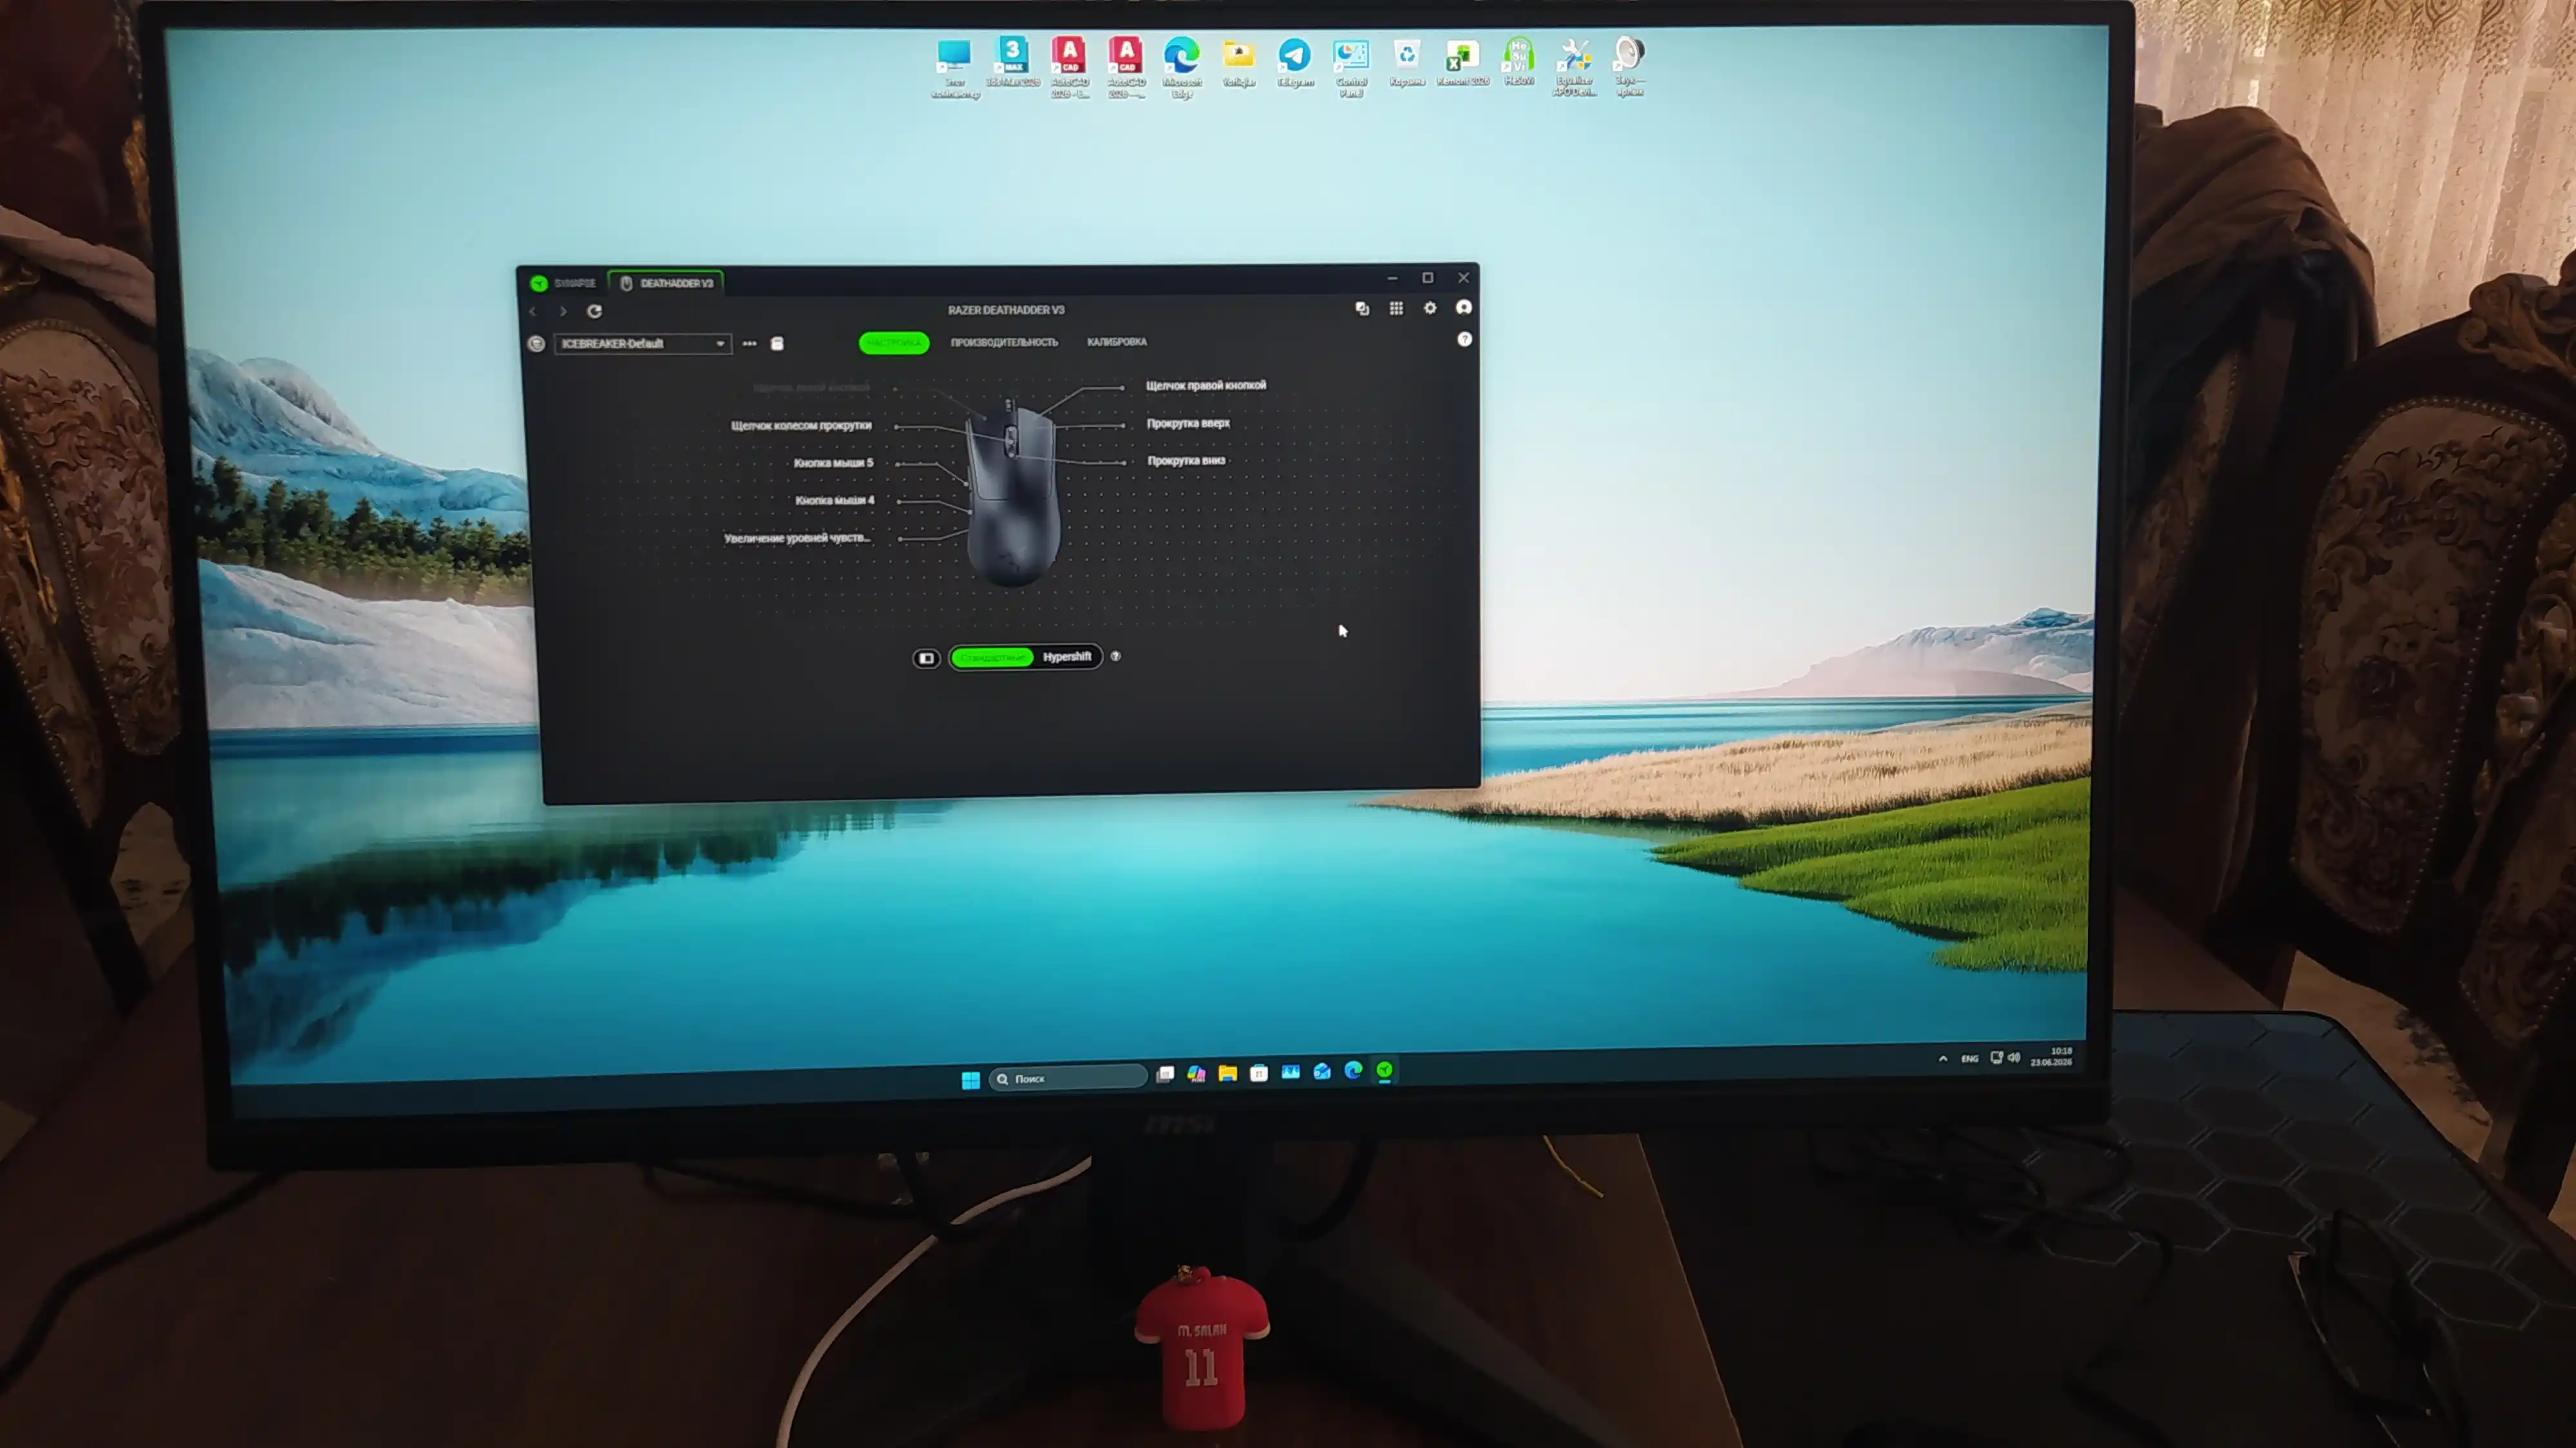Click Razer Synapse icon in taskbar
Screen dimensions: 2576x1448
(1385, 1071)
